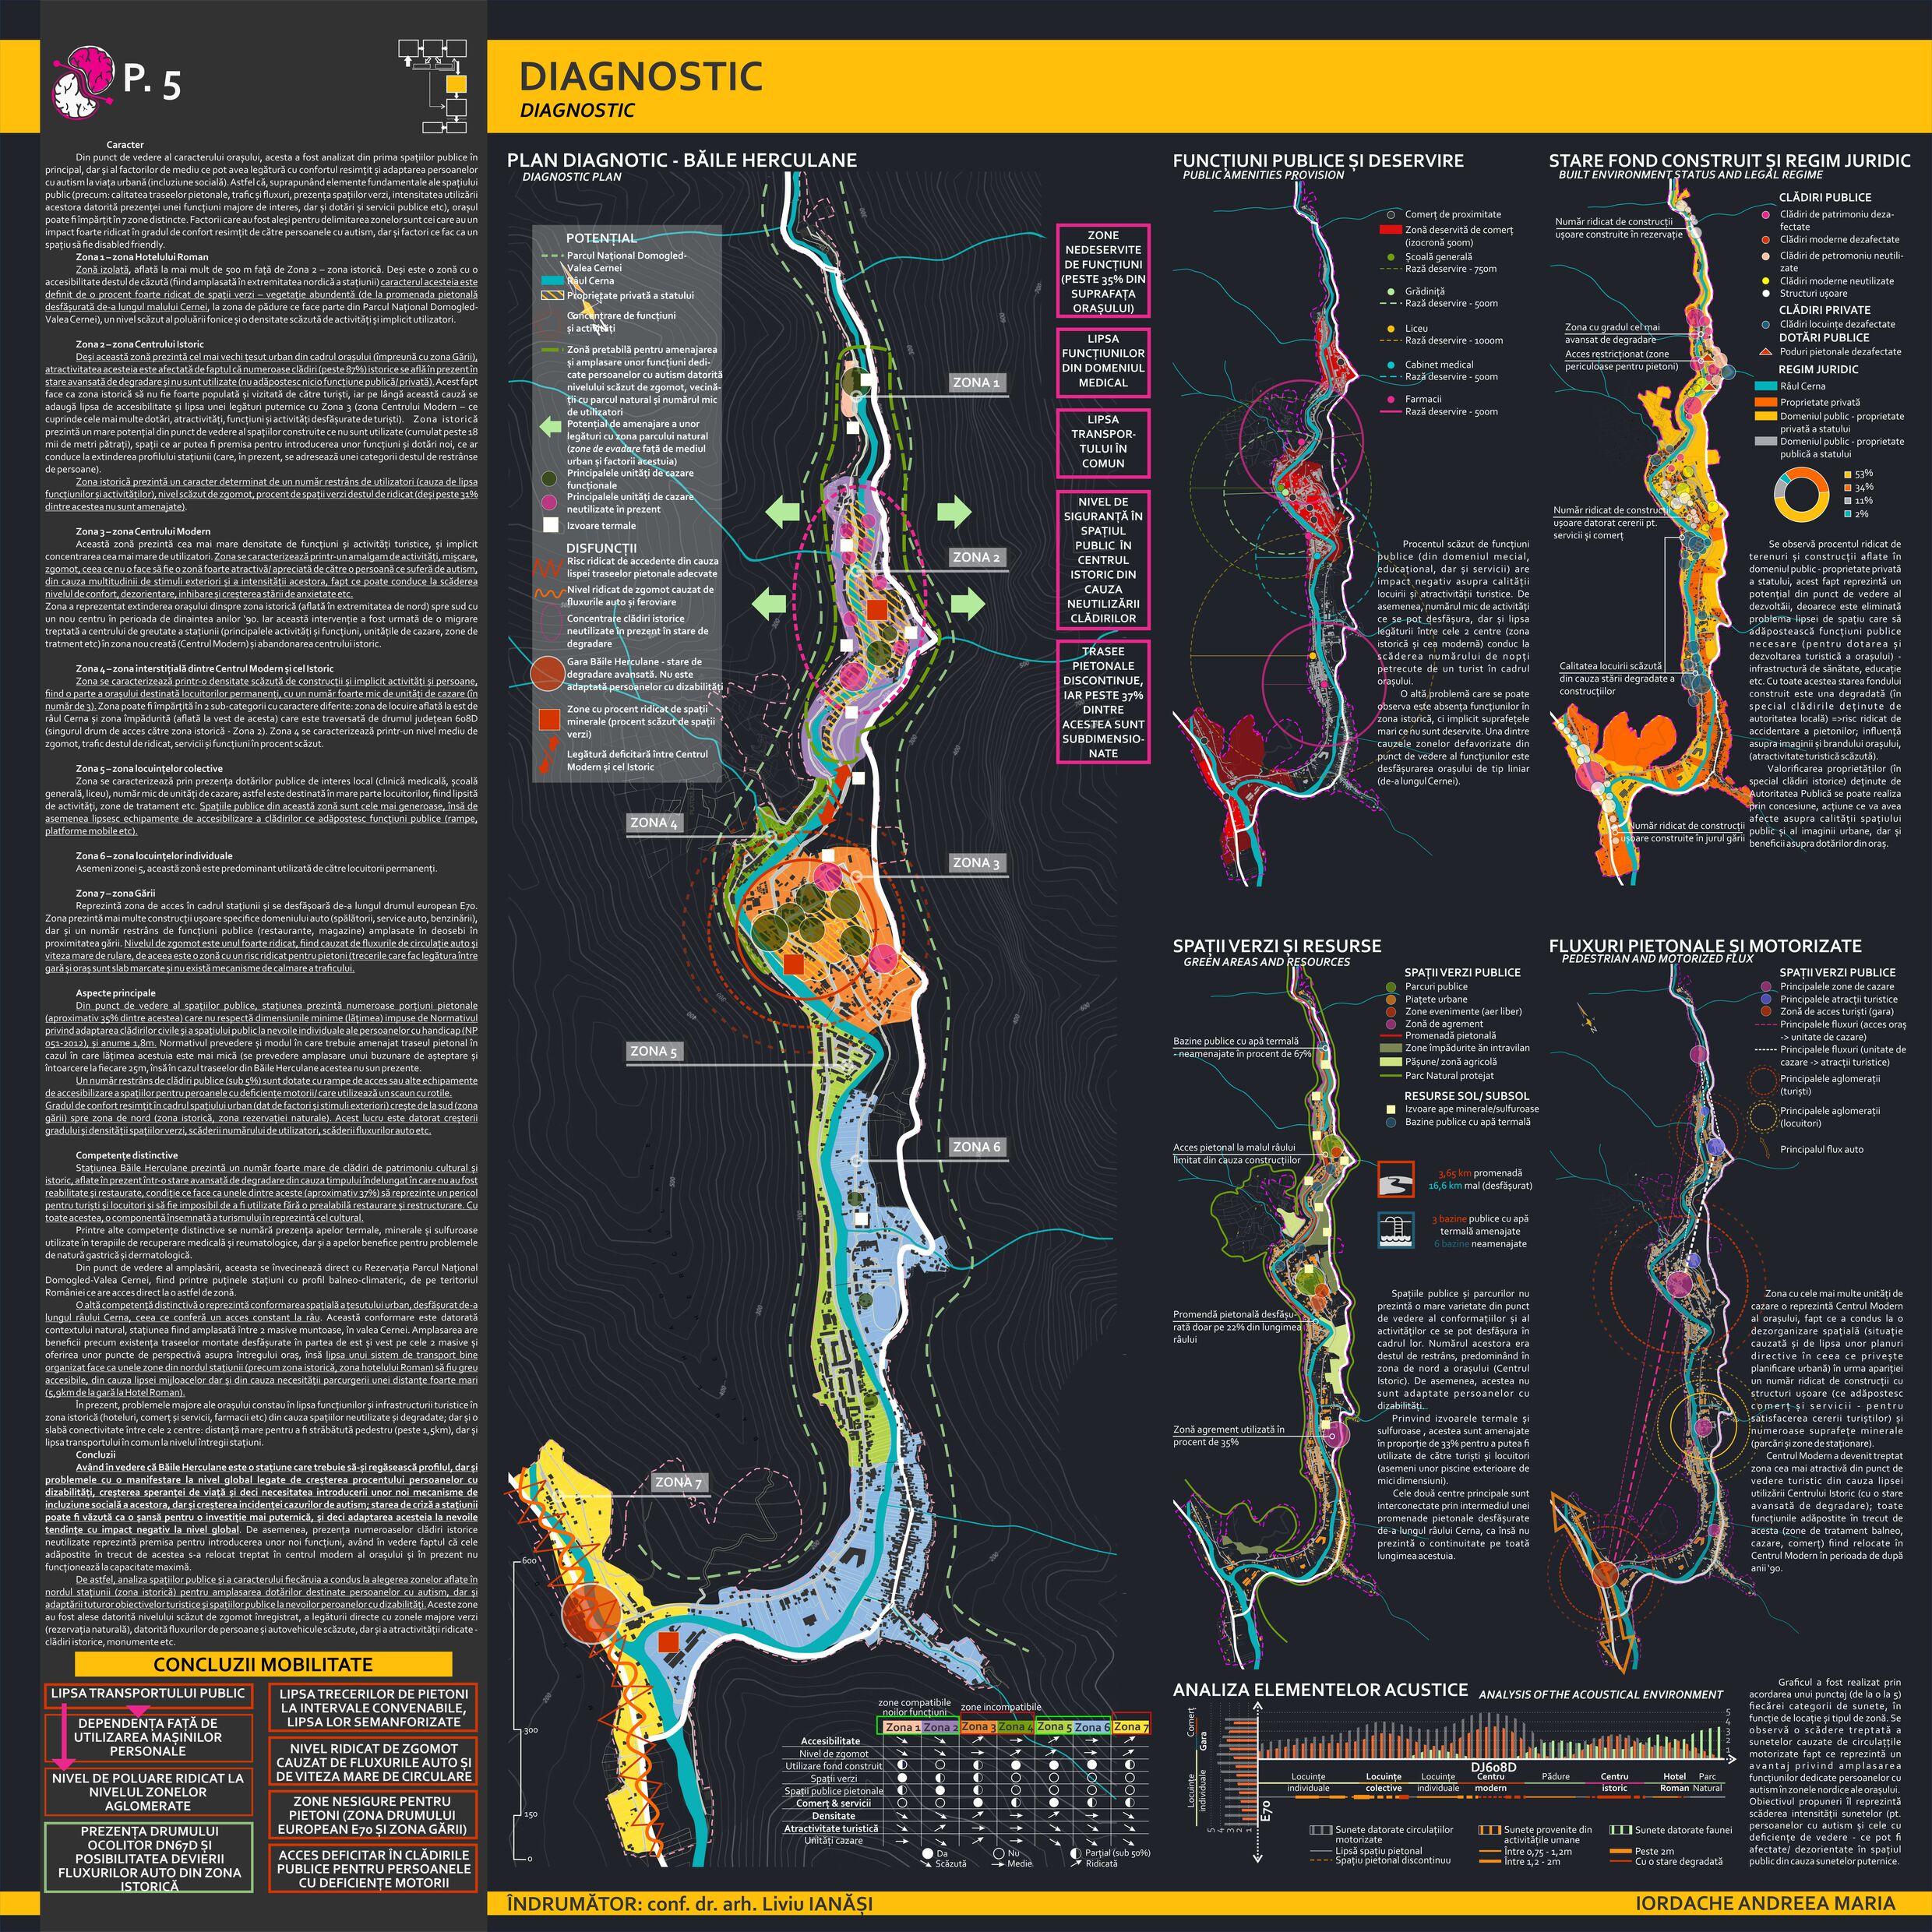Click the ZONA 5 label on the map
The width and height of the screenshot is (1932, 1932).
point(654,1051)
